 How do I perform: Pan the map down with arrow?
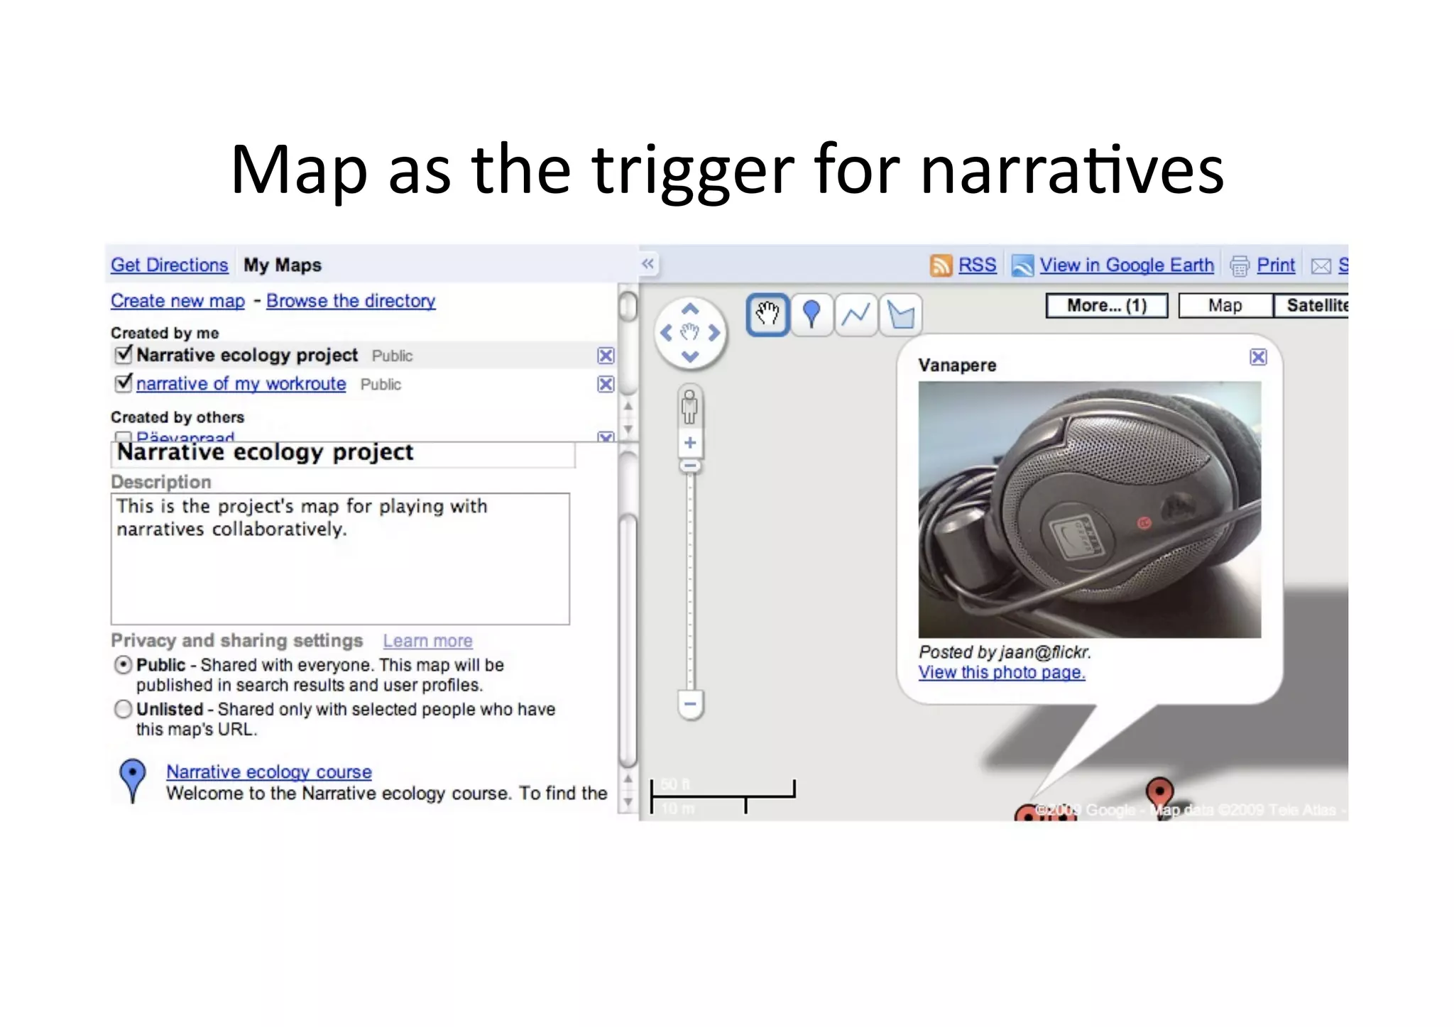(689, 356)
